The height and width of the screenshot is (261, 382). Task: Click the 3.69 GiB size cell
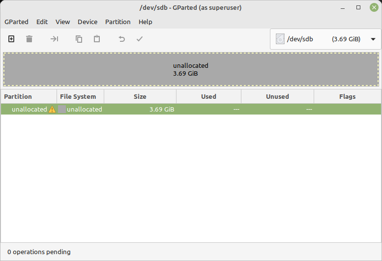[x=162, y=110]
